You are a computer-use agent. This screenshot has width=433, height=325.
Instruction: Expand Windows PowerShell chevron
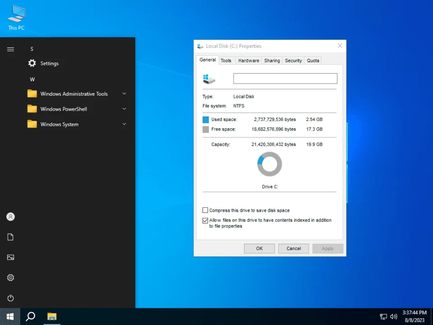point(124,109)
